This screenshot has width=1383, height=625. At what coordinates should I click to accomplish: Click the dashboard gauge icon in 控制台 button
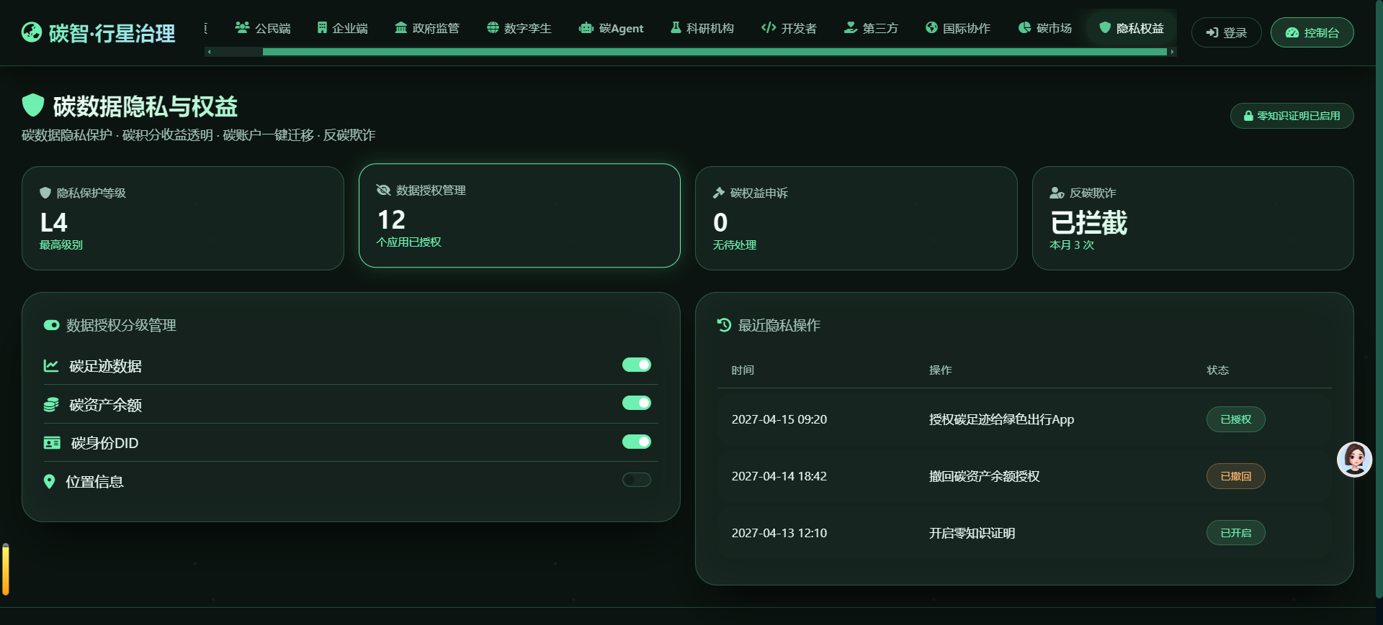point(1292,32)
